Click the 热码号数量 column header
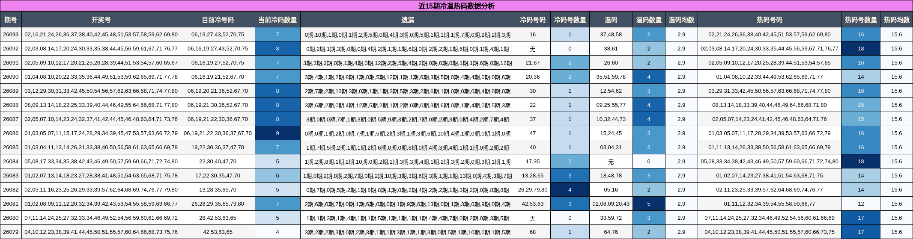913x239 pixels. [861, 20]
